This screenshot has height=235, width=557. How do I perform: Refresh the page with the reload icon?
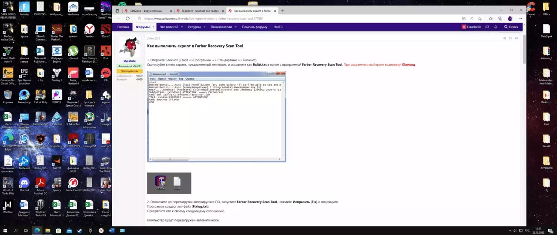(x=128, y=19)
